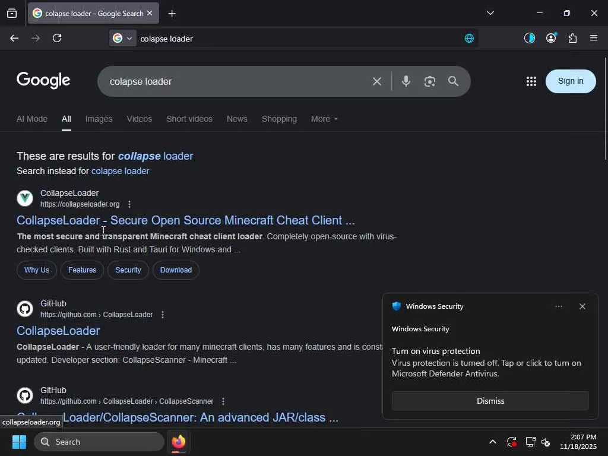Go to the Google logo homepage
The width and height of the screenshot is (608, 456).
click(x=43, y=80)
